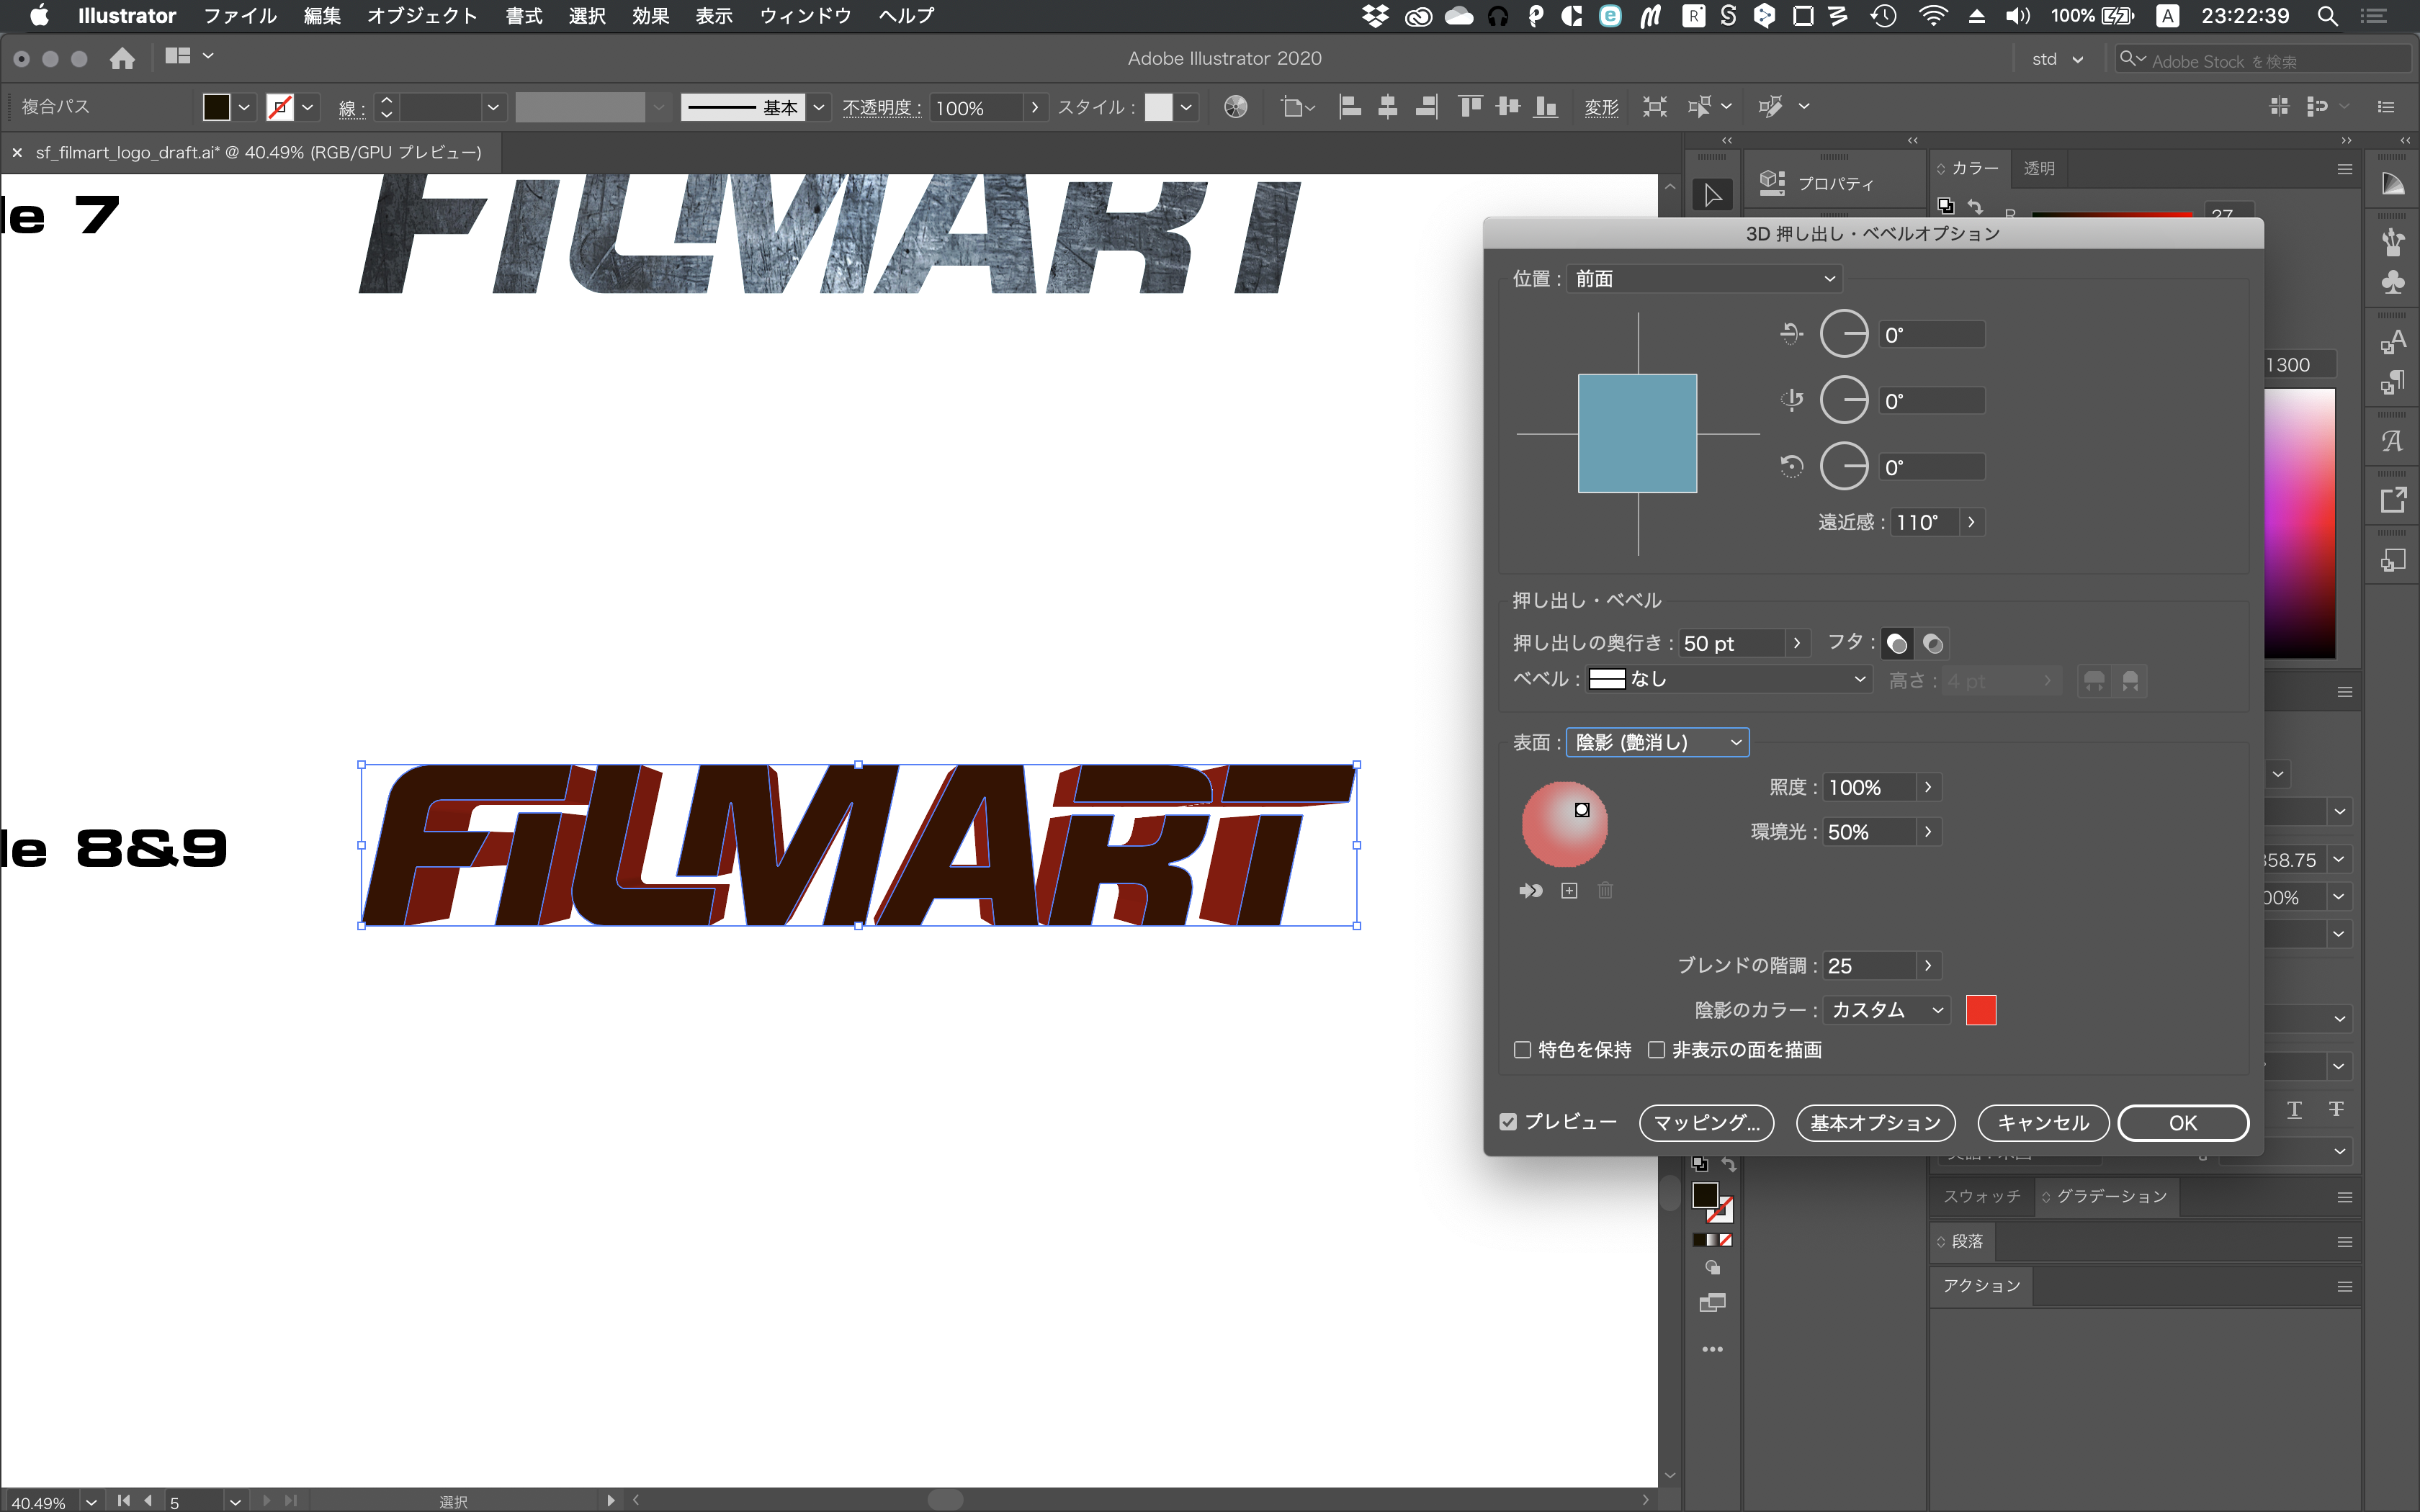Expand the ブレンドの階調 steps arrow

[1928, 966]
